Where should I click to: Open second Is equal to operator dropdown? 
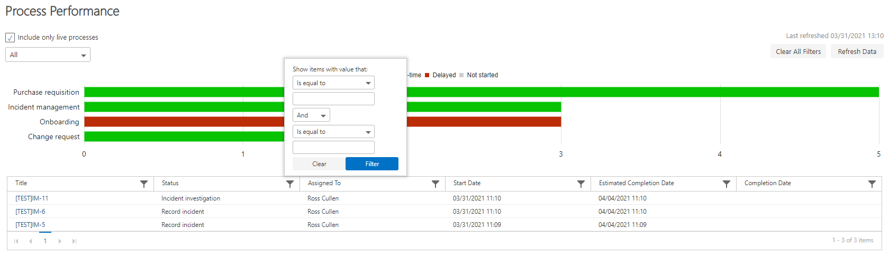(x=333, y=131)
